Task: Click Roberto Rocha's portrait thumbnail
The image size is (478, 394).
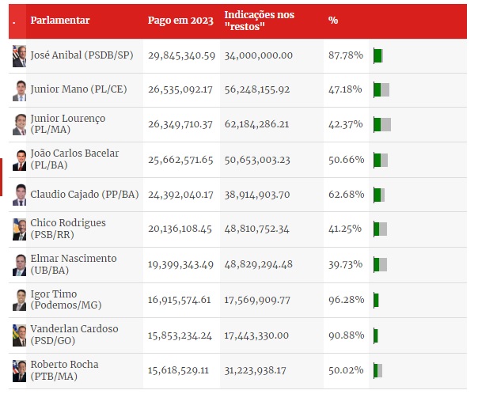Action: tap(19, 370)
